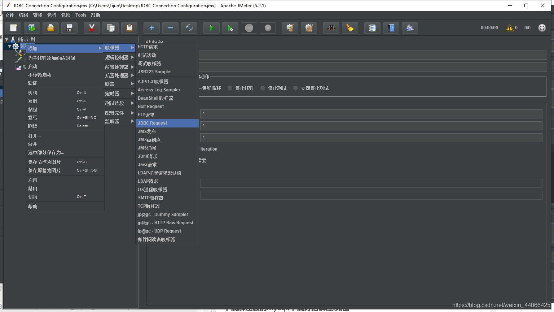The height and width of the screenshot is (312, 554).
Task: Choose 邮件阅读者取样器 entry
Action: 167,239
